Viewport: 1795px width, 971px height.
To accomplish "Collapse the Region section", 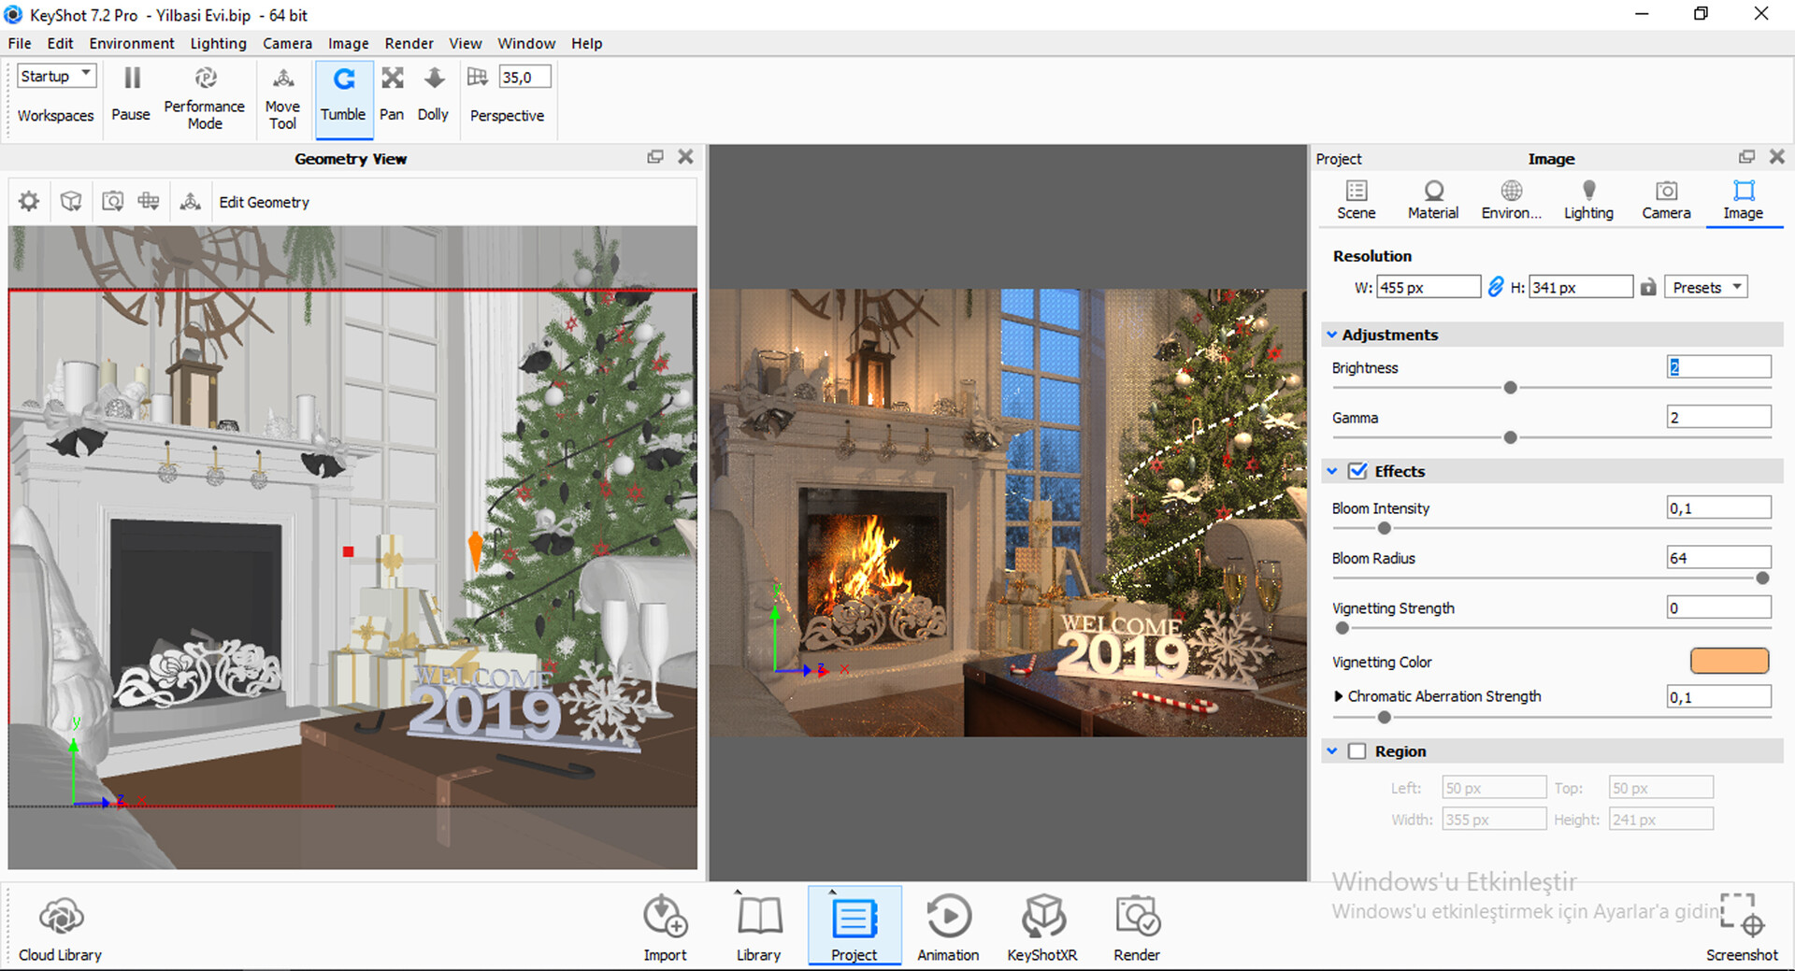I will pos(1331,751).
